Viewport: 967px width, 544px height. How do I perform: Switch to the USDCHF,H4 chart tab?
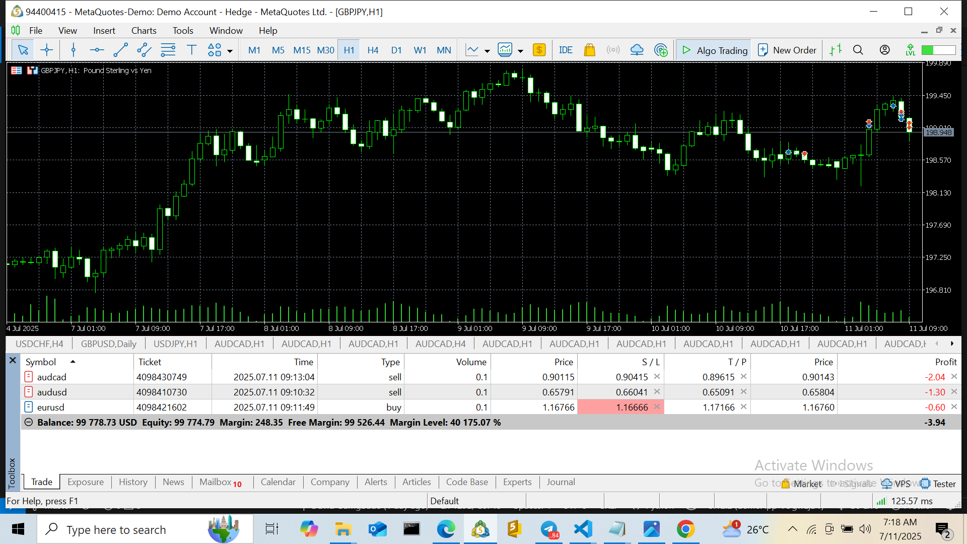[39, 344]
